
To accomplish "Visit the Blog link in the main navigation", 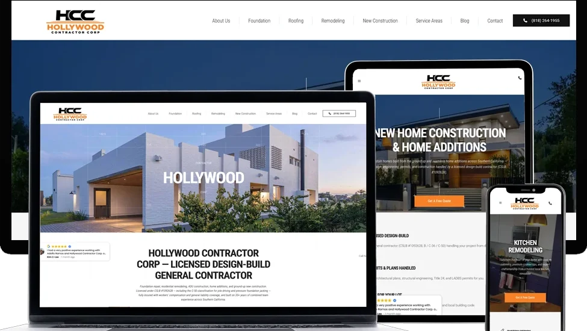I will [465, 21].
